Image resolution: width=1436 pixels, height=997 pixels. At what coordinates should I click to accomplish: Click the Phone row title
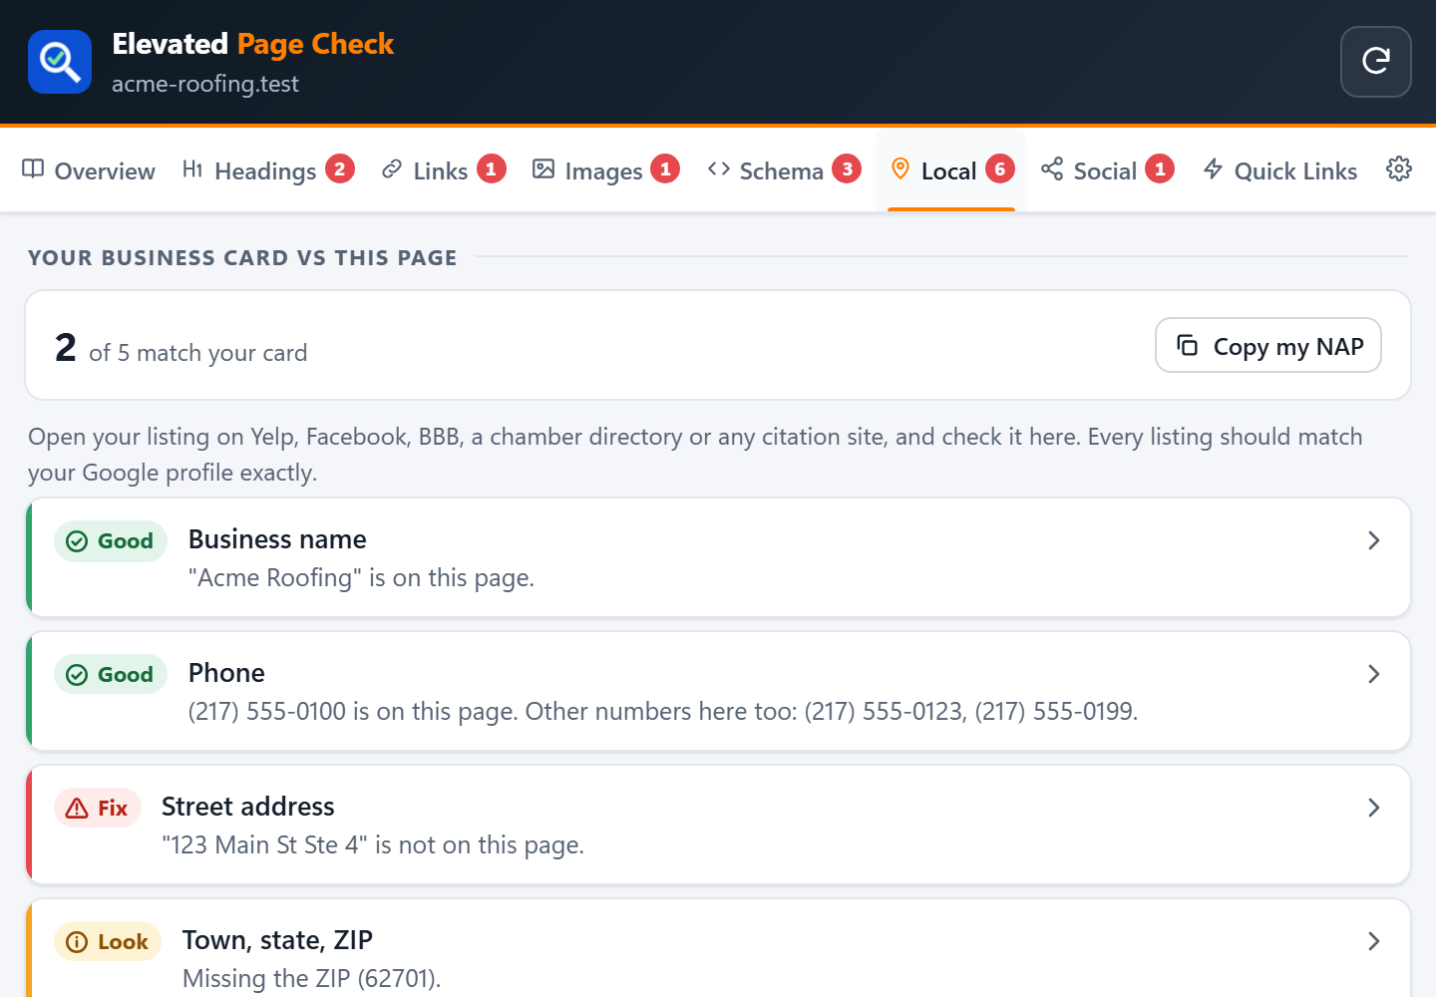(226, 673)
